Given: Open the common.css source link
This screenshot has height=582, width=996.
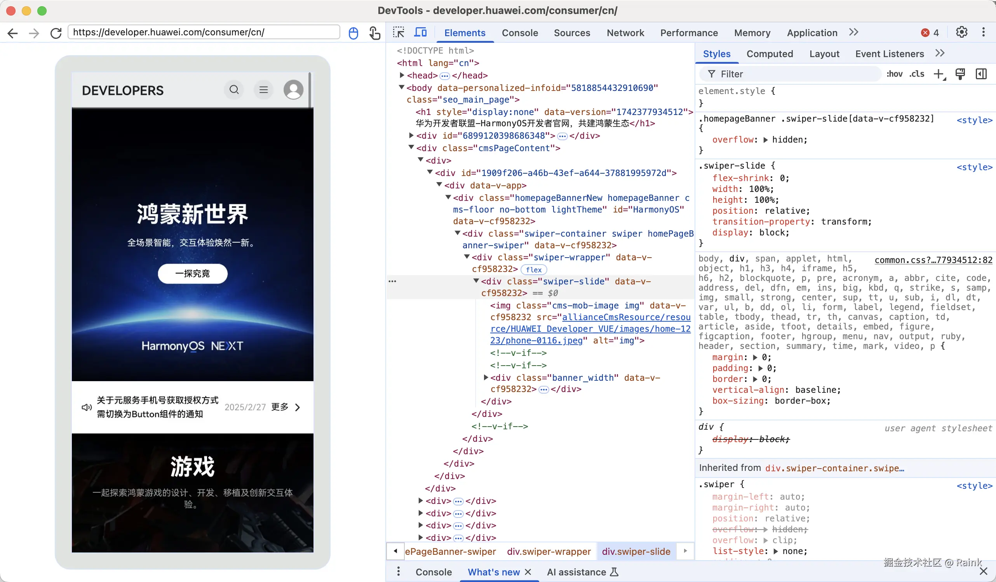Looking at the screenshot, I should (933, 260).
